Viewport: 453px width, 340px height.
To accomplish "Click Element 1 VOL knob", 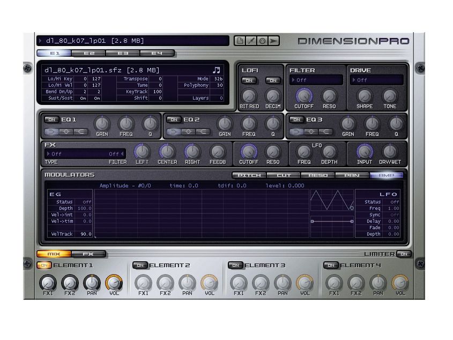I will [x=114, y=283].
